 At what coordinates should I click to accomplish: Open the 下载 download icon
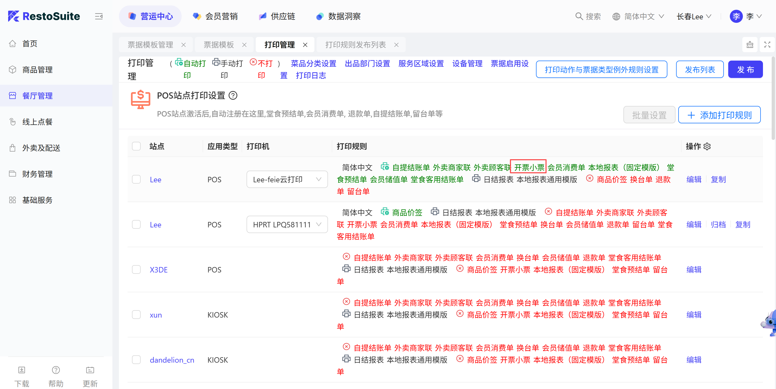[x=22, y=370]
